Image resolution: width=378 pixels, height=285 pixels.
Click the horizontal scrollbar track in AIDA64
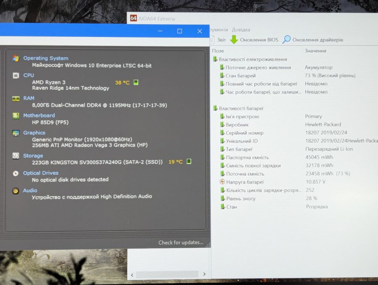click(167, 274)
